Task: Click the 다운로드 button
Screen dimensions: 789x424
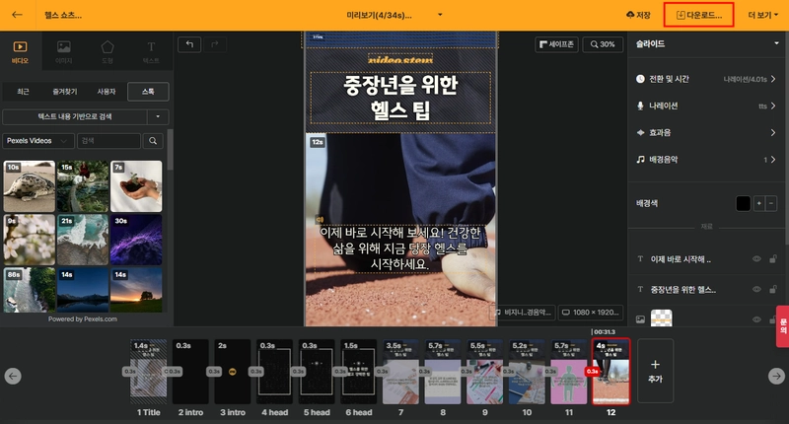Action: (x=698, y=15)
